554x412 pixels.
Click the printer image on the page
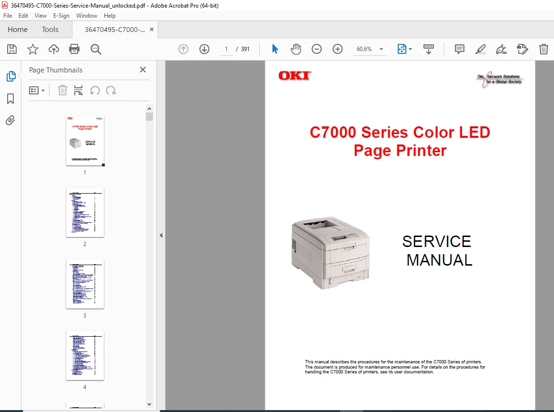click(330, 253)
